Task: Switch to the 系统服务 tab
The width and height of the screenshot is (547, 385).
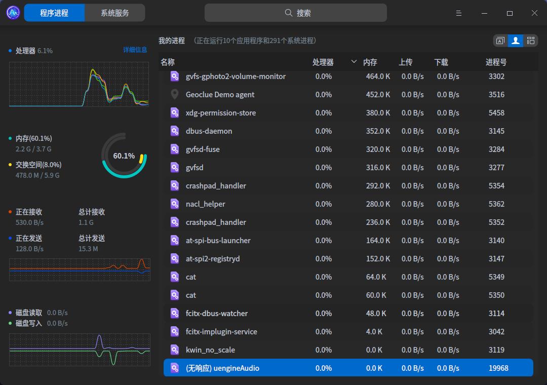Action: pos(114,13)
